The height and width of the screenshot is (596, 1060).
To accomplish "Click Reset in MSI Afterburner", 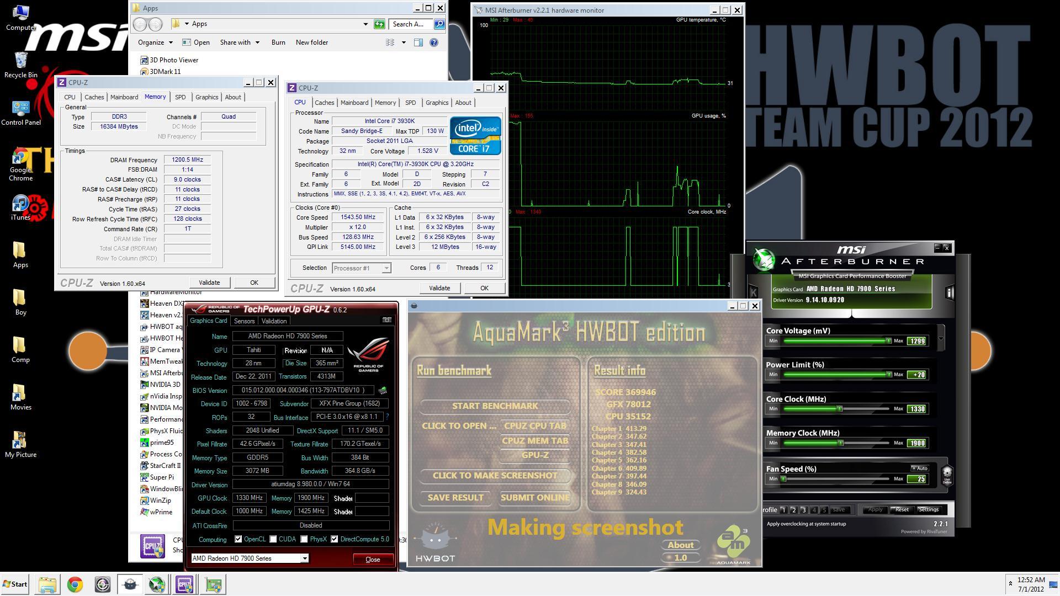I will (902, 509).
